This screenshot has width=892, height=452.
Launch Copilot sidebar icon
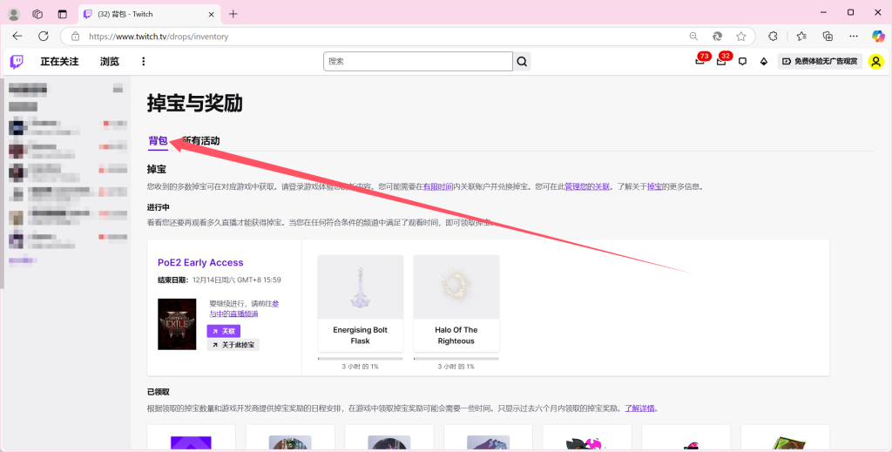(878, 37)
